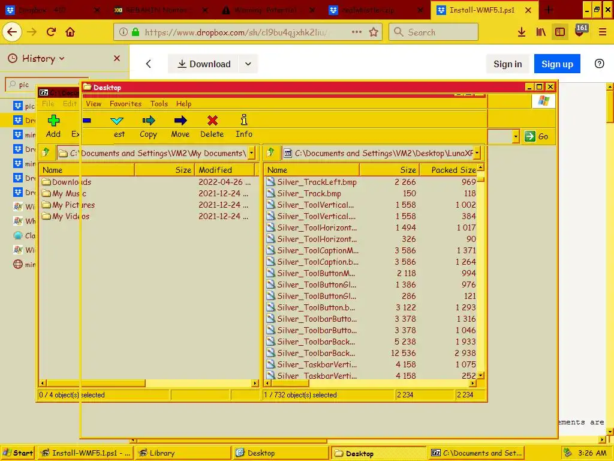Click Dropbox Download button

(x=204, y=64)
